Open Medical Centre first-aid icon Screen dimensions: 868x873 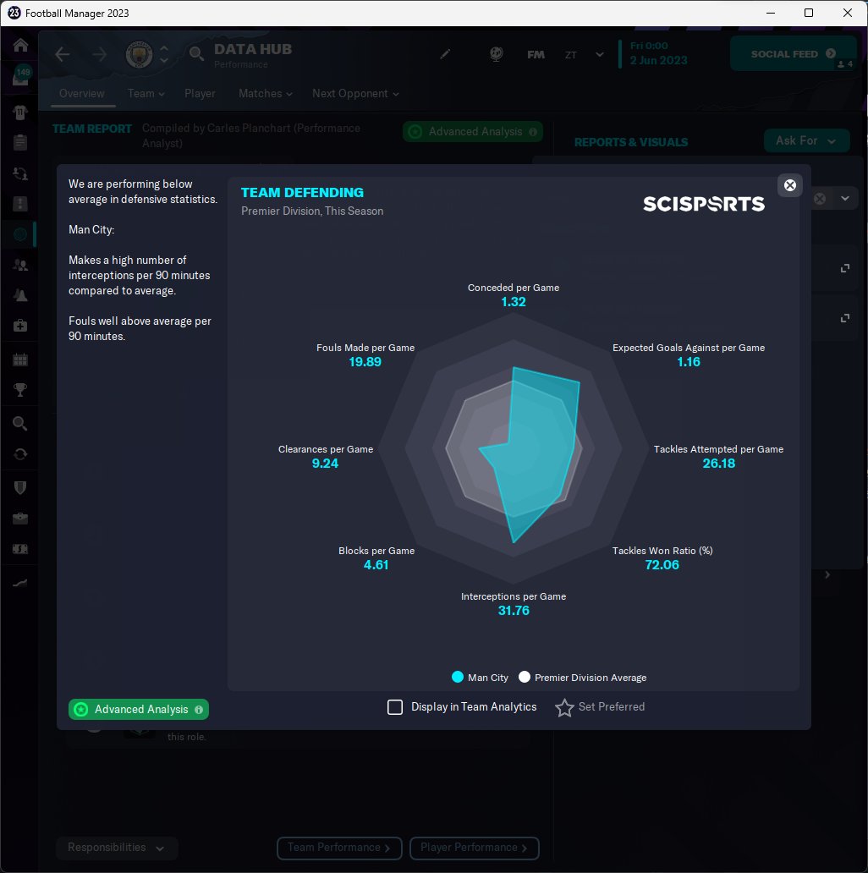pos(20,326)
